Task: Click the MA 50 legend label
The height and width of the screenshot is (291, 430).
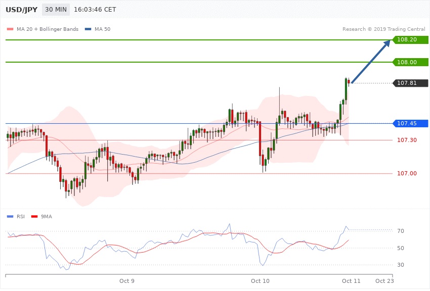Action: click(102, 29)
